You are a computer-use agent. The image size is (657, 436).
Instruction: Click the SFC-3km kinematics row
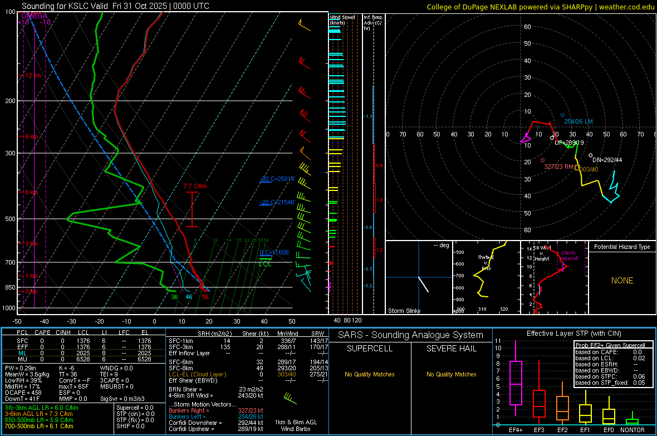[x=248, y=347]
